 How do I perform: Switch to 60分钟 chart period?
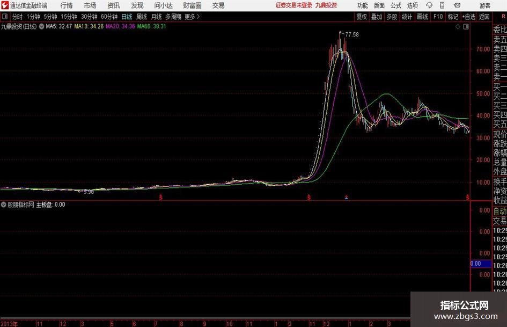109,17
